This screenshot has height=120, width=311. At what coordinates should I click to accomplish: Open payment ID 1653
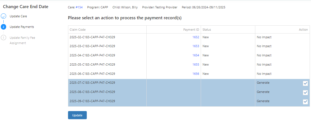click(196, 46)
